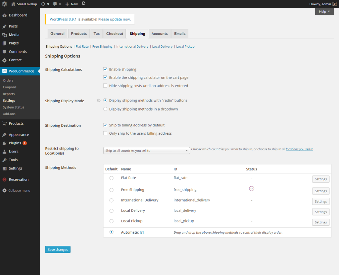
Task: Click the Comments speech bubble icon in sidebar
Action: [x=4, y=52]
